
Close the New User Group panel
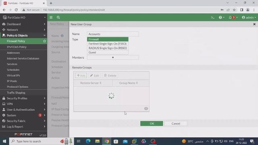[254, 24]
